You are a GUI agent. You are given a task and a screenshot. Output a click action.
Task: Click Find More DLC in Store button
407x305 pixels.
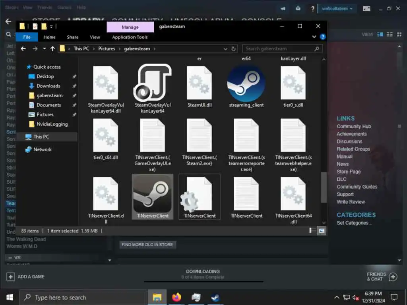[x=147, y=245]
